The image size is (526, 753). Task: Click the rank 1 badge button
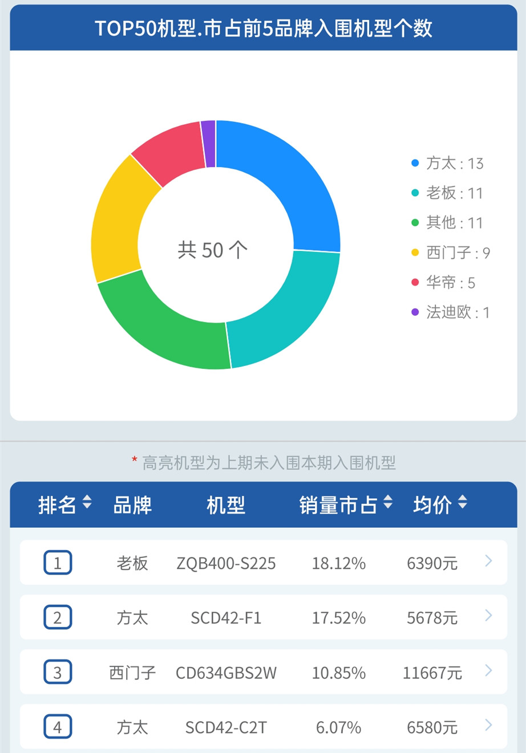pyautogui.click(x=58, y=561)
